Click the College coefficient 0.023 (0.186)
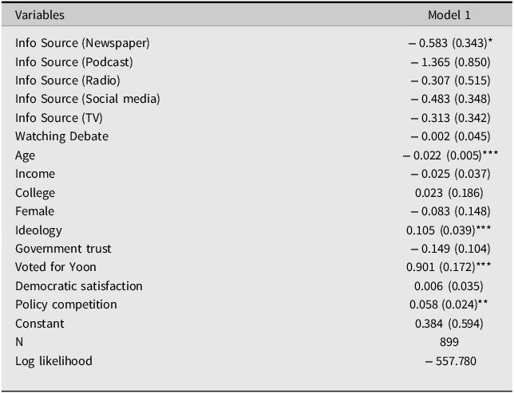 (x=450, y=193)
